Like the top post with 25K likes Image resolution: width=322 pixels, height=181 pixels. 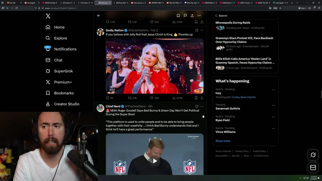click(x=154, y=22)
